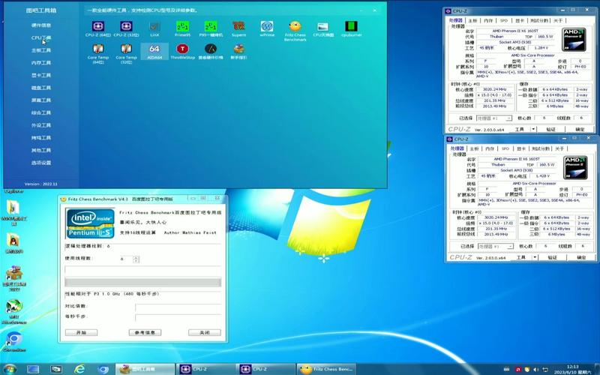Open 显卡 tab in upper CPU-Z window
The width and height of the screenshot is (600, 375).
pos(520,20)
